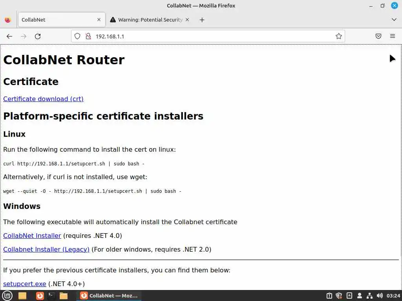The width and height of the screenshot is (402, 301).
Task: Switch to Warning: Potential Security tab
Action: (150, 20)
